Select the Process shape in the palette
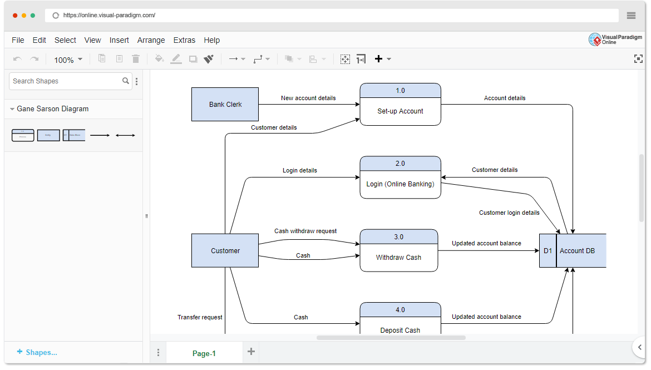 tap(22, 135)
